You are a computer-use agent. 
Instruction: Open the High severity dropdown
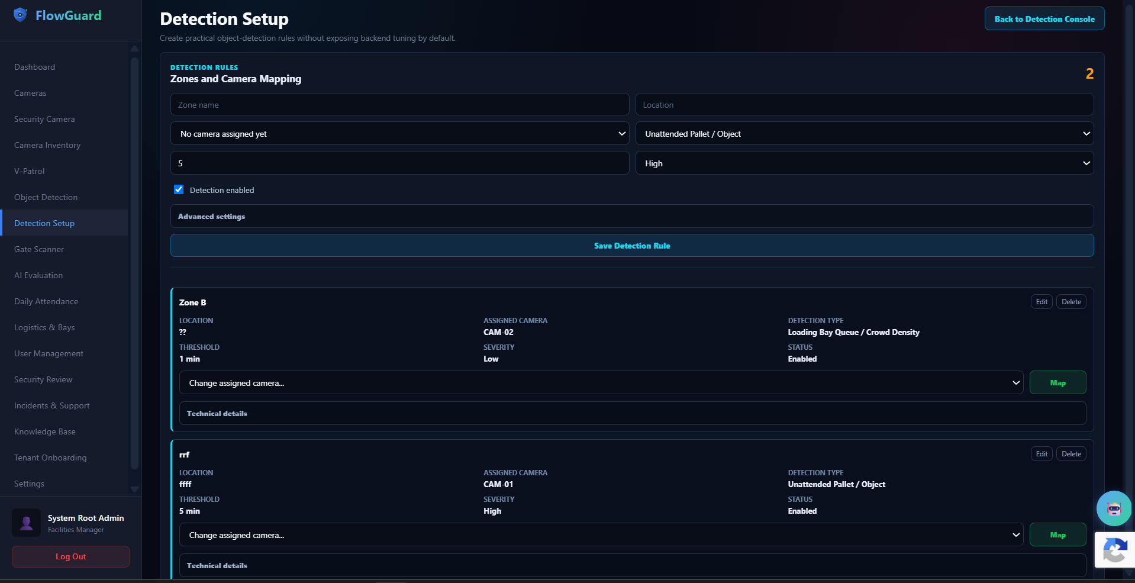(865, 163)
